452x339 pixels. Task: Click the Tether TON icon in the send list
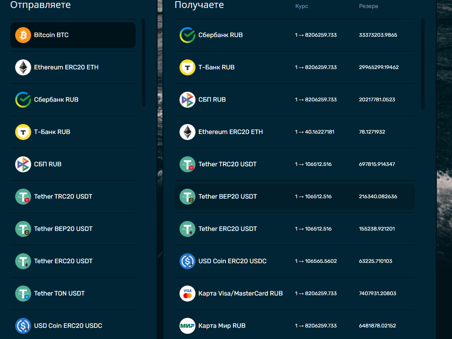pos(23,294)
